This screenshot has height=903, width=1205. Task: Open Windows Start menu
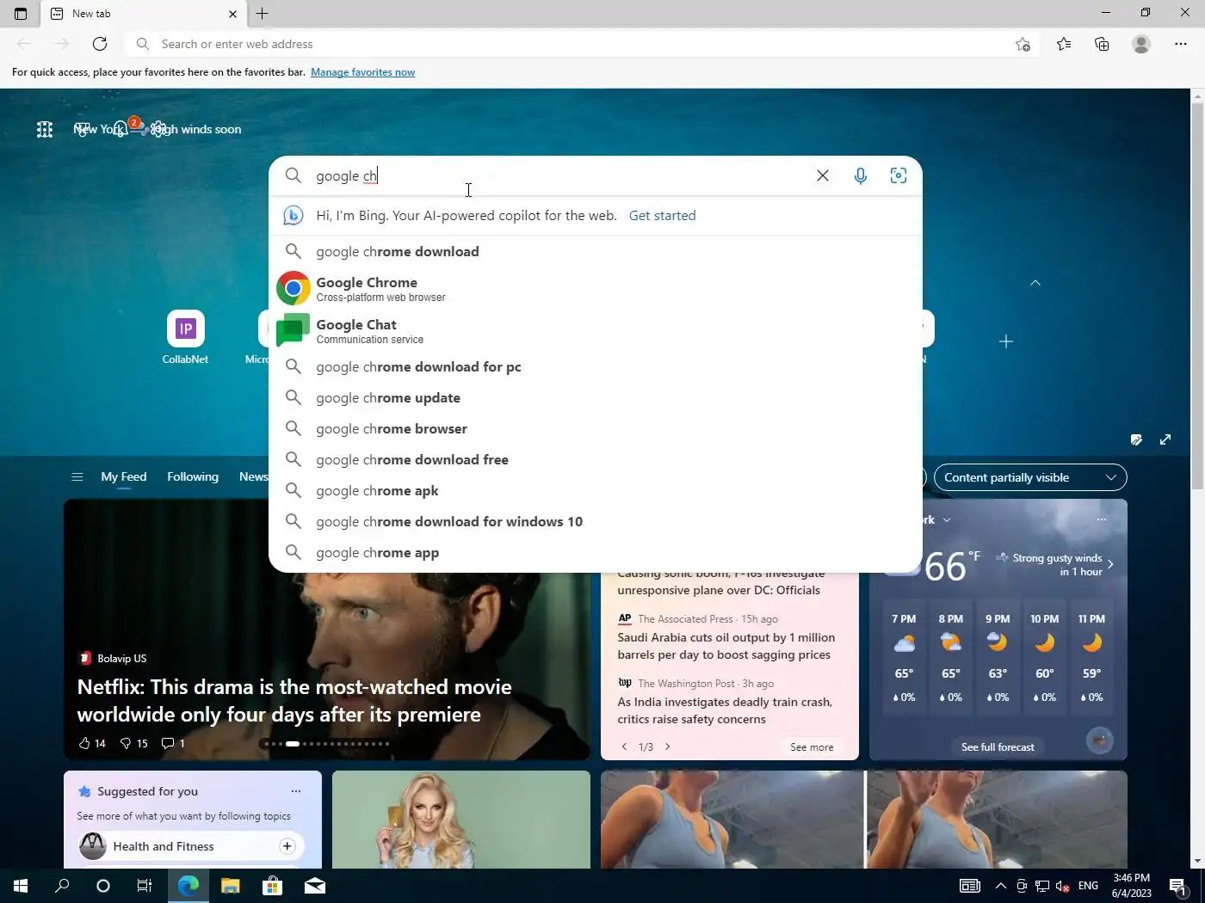click(21, 886)
